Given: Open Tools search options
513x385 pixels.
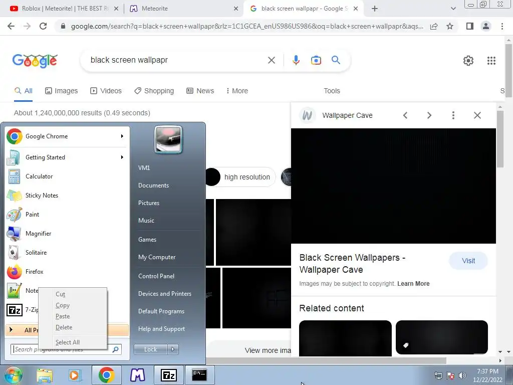Looking at the screenshot, I should (332, 91).
